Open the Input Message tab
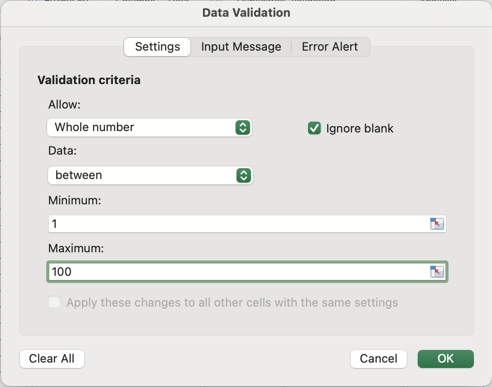Viewport: 492px width, 387px height. 241,47
